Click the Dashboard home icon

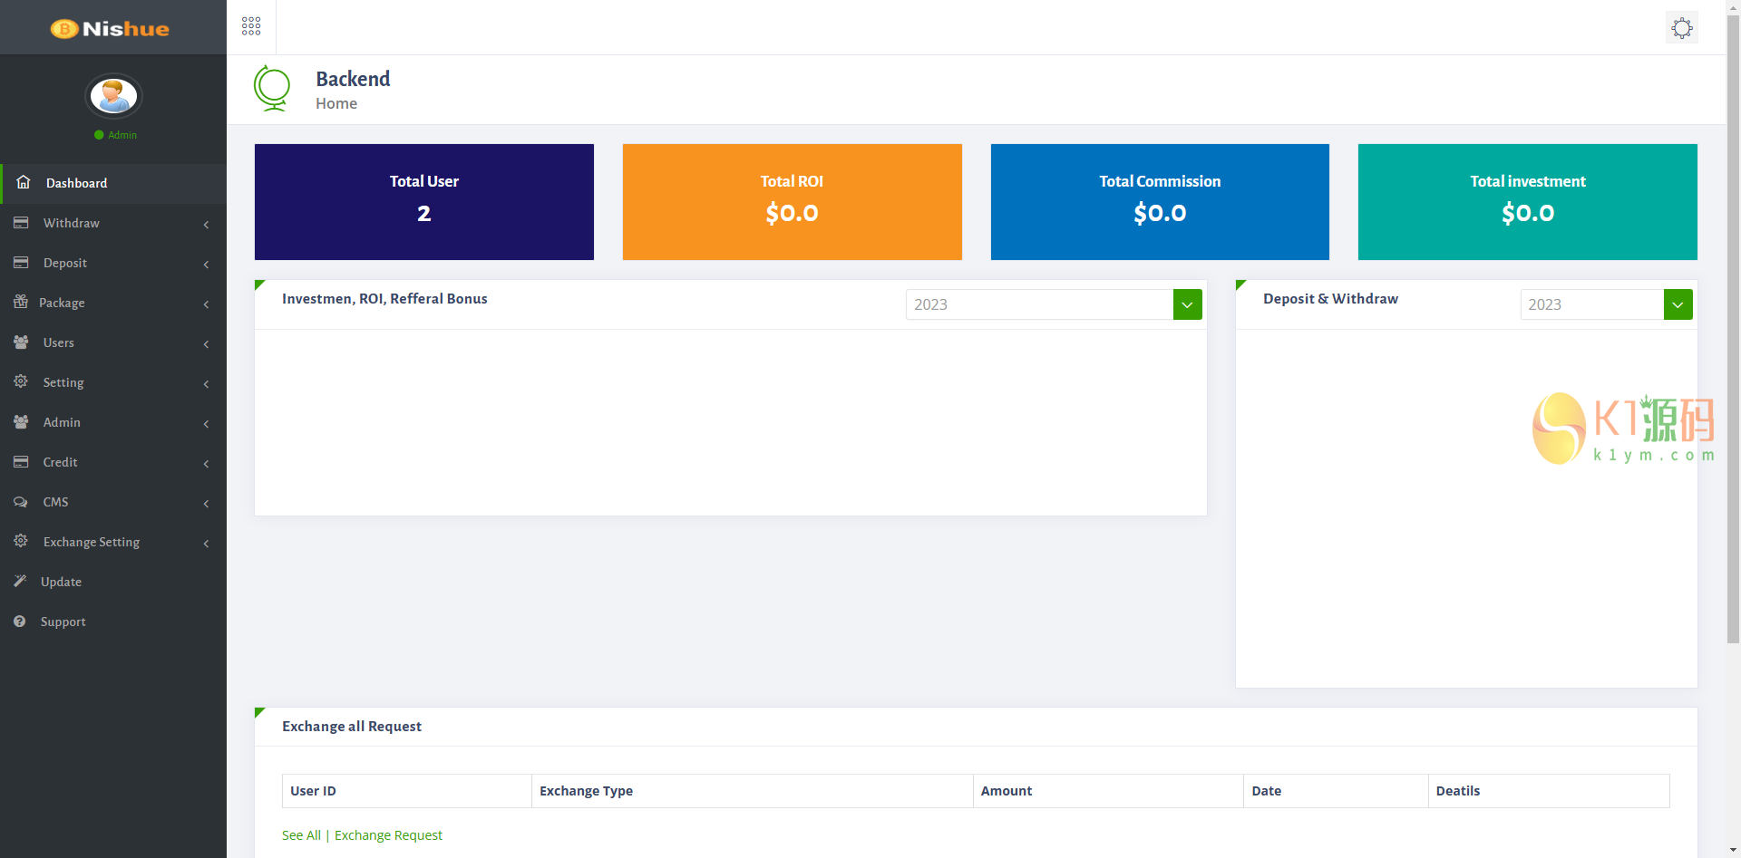pos(24,182)
